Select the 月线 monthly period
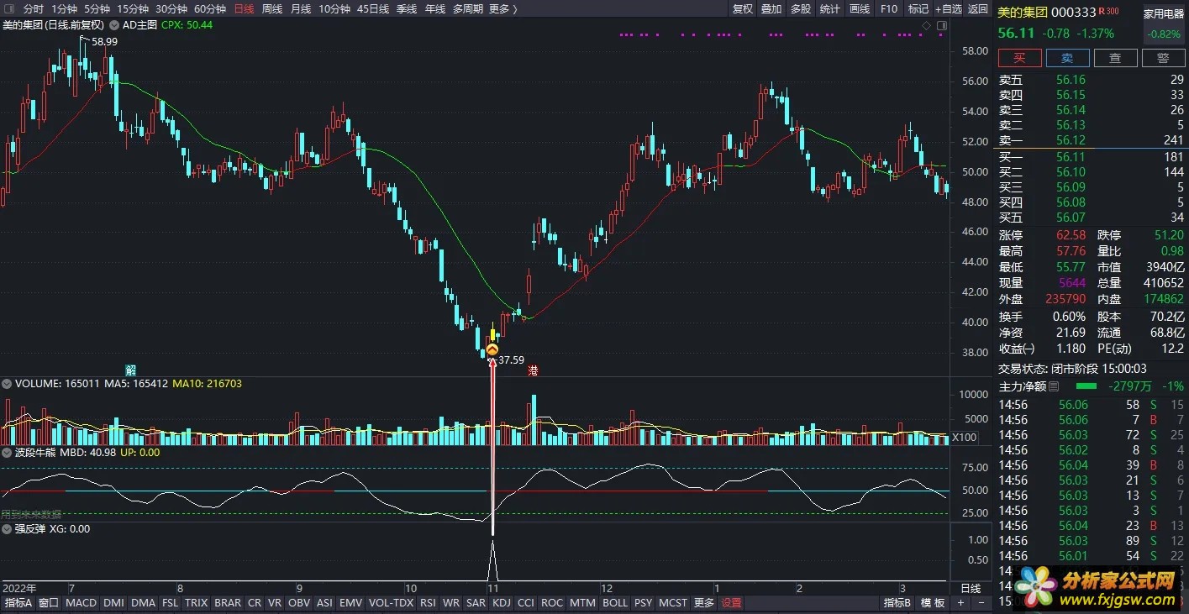This screenshot has width=1189, height=614. (300, 8)
